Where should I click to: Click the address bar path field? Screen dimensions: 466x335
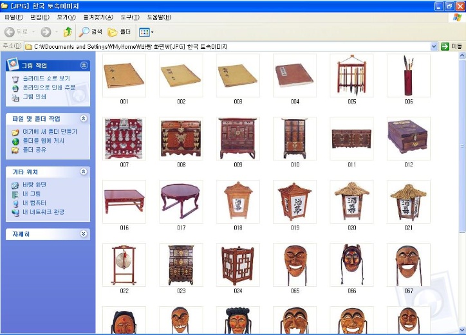click(x=227, y=46)
